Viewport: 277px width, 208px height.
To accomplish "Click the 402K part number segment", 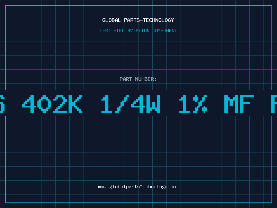I will 52,104.
